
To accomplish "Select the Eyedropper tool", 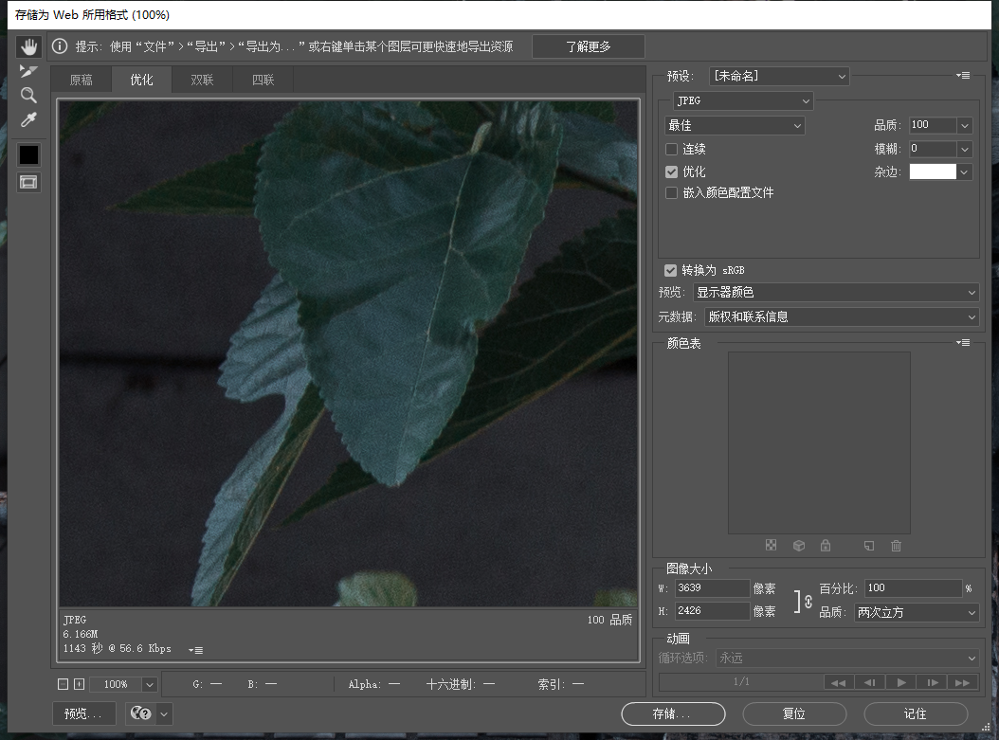I will pyautogui.click(x=28, y=119).
